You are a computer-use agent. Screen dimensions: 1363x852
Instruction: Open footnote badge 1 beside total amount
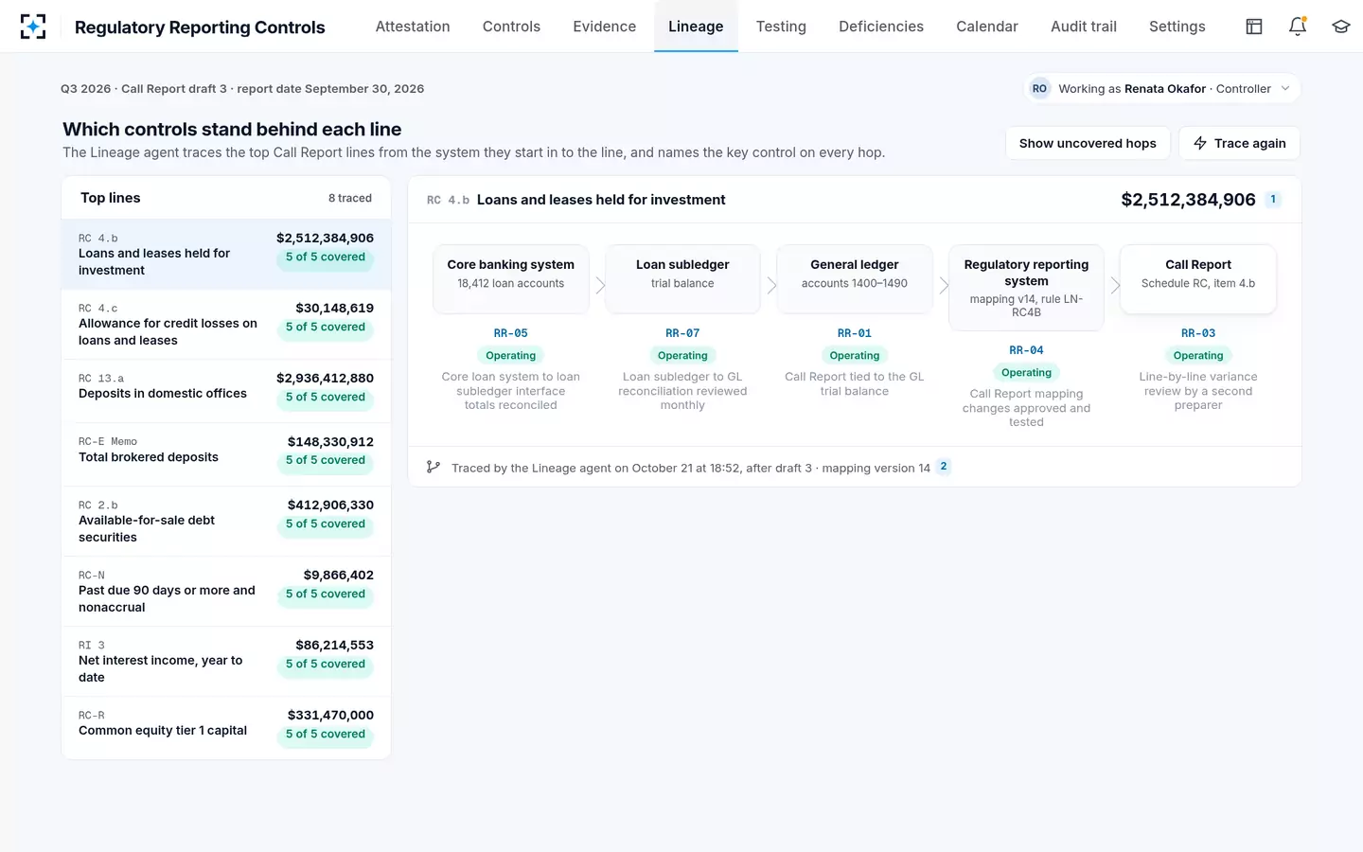click(1273, 200)
